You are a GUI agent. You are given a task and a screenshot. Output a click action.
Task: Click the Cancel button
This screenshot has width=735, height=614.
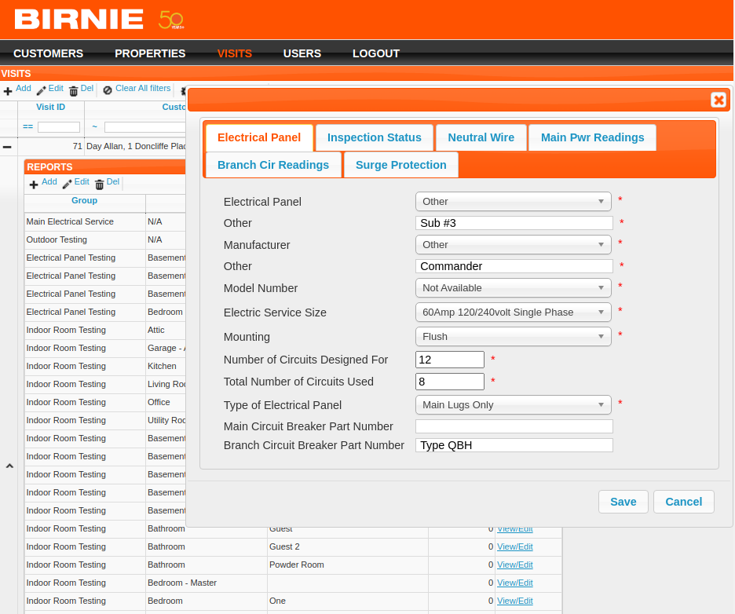tap(683, 502)
